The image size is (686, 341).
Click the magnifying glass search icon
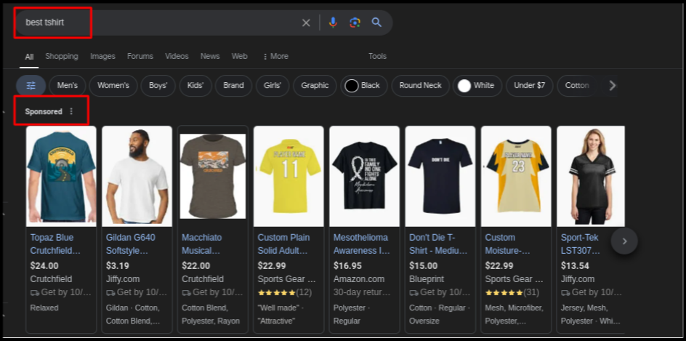[376, 23]
